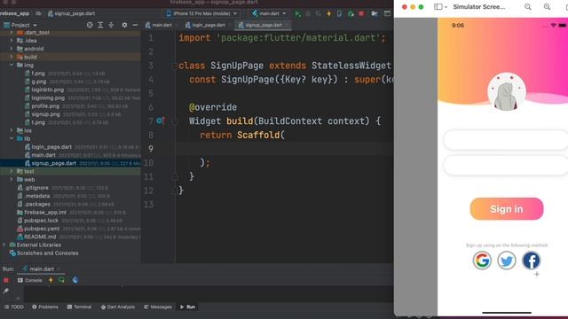Collapse all icon in Project panel header

tap(111, 25)
